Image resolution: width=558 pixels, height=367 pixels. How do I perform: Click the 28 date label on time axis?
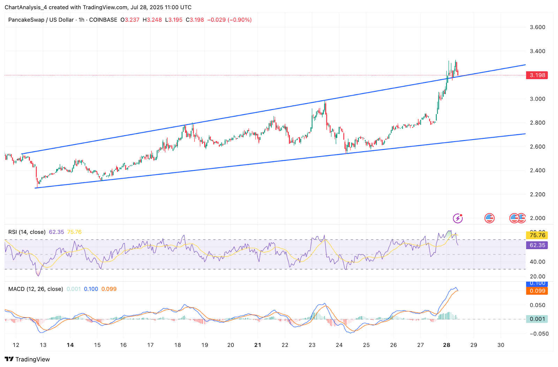pos(446,345)
